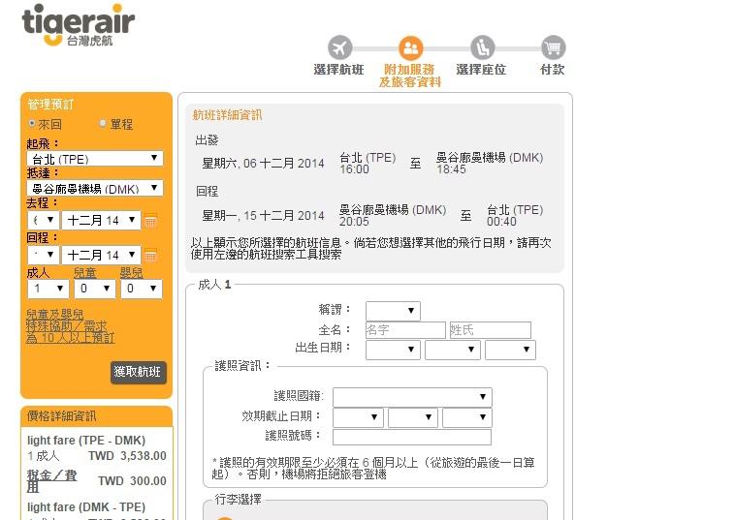735x520 pixels.
Task: Click the tigerair logo
Action: (x=79, y=25)
